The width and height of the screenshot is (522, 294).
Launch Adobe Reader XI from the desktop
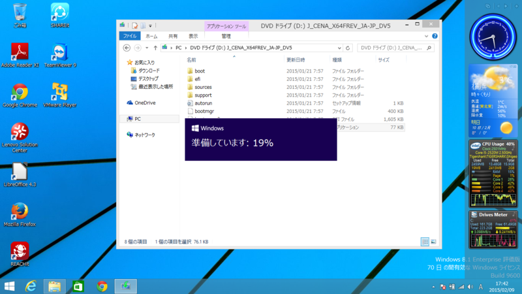click(x=20, y=55)
